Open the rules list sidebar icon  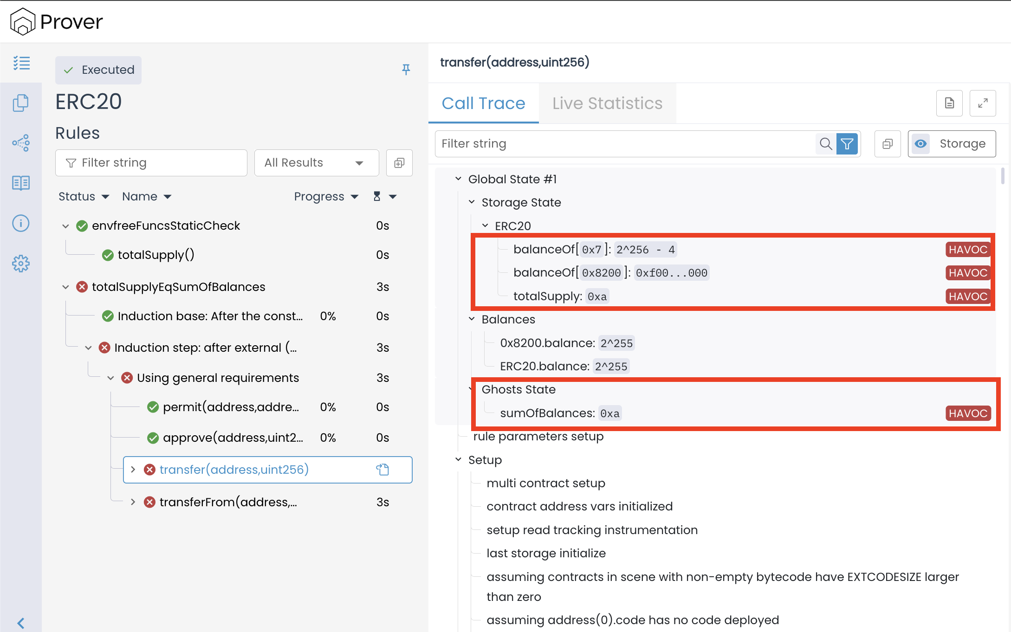(21, 63)
